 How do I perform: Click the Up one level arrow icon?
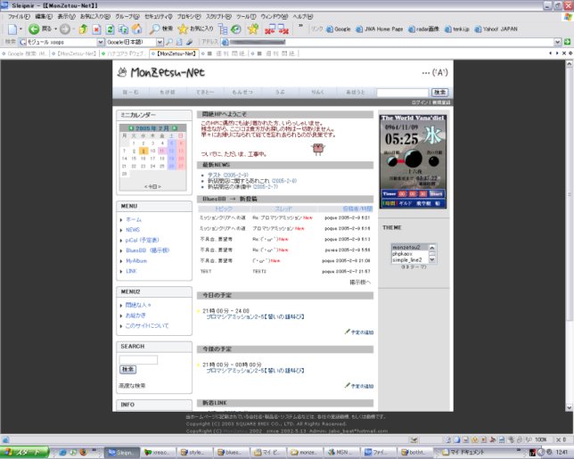click(83, 29)
